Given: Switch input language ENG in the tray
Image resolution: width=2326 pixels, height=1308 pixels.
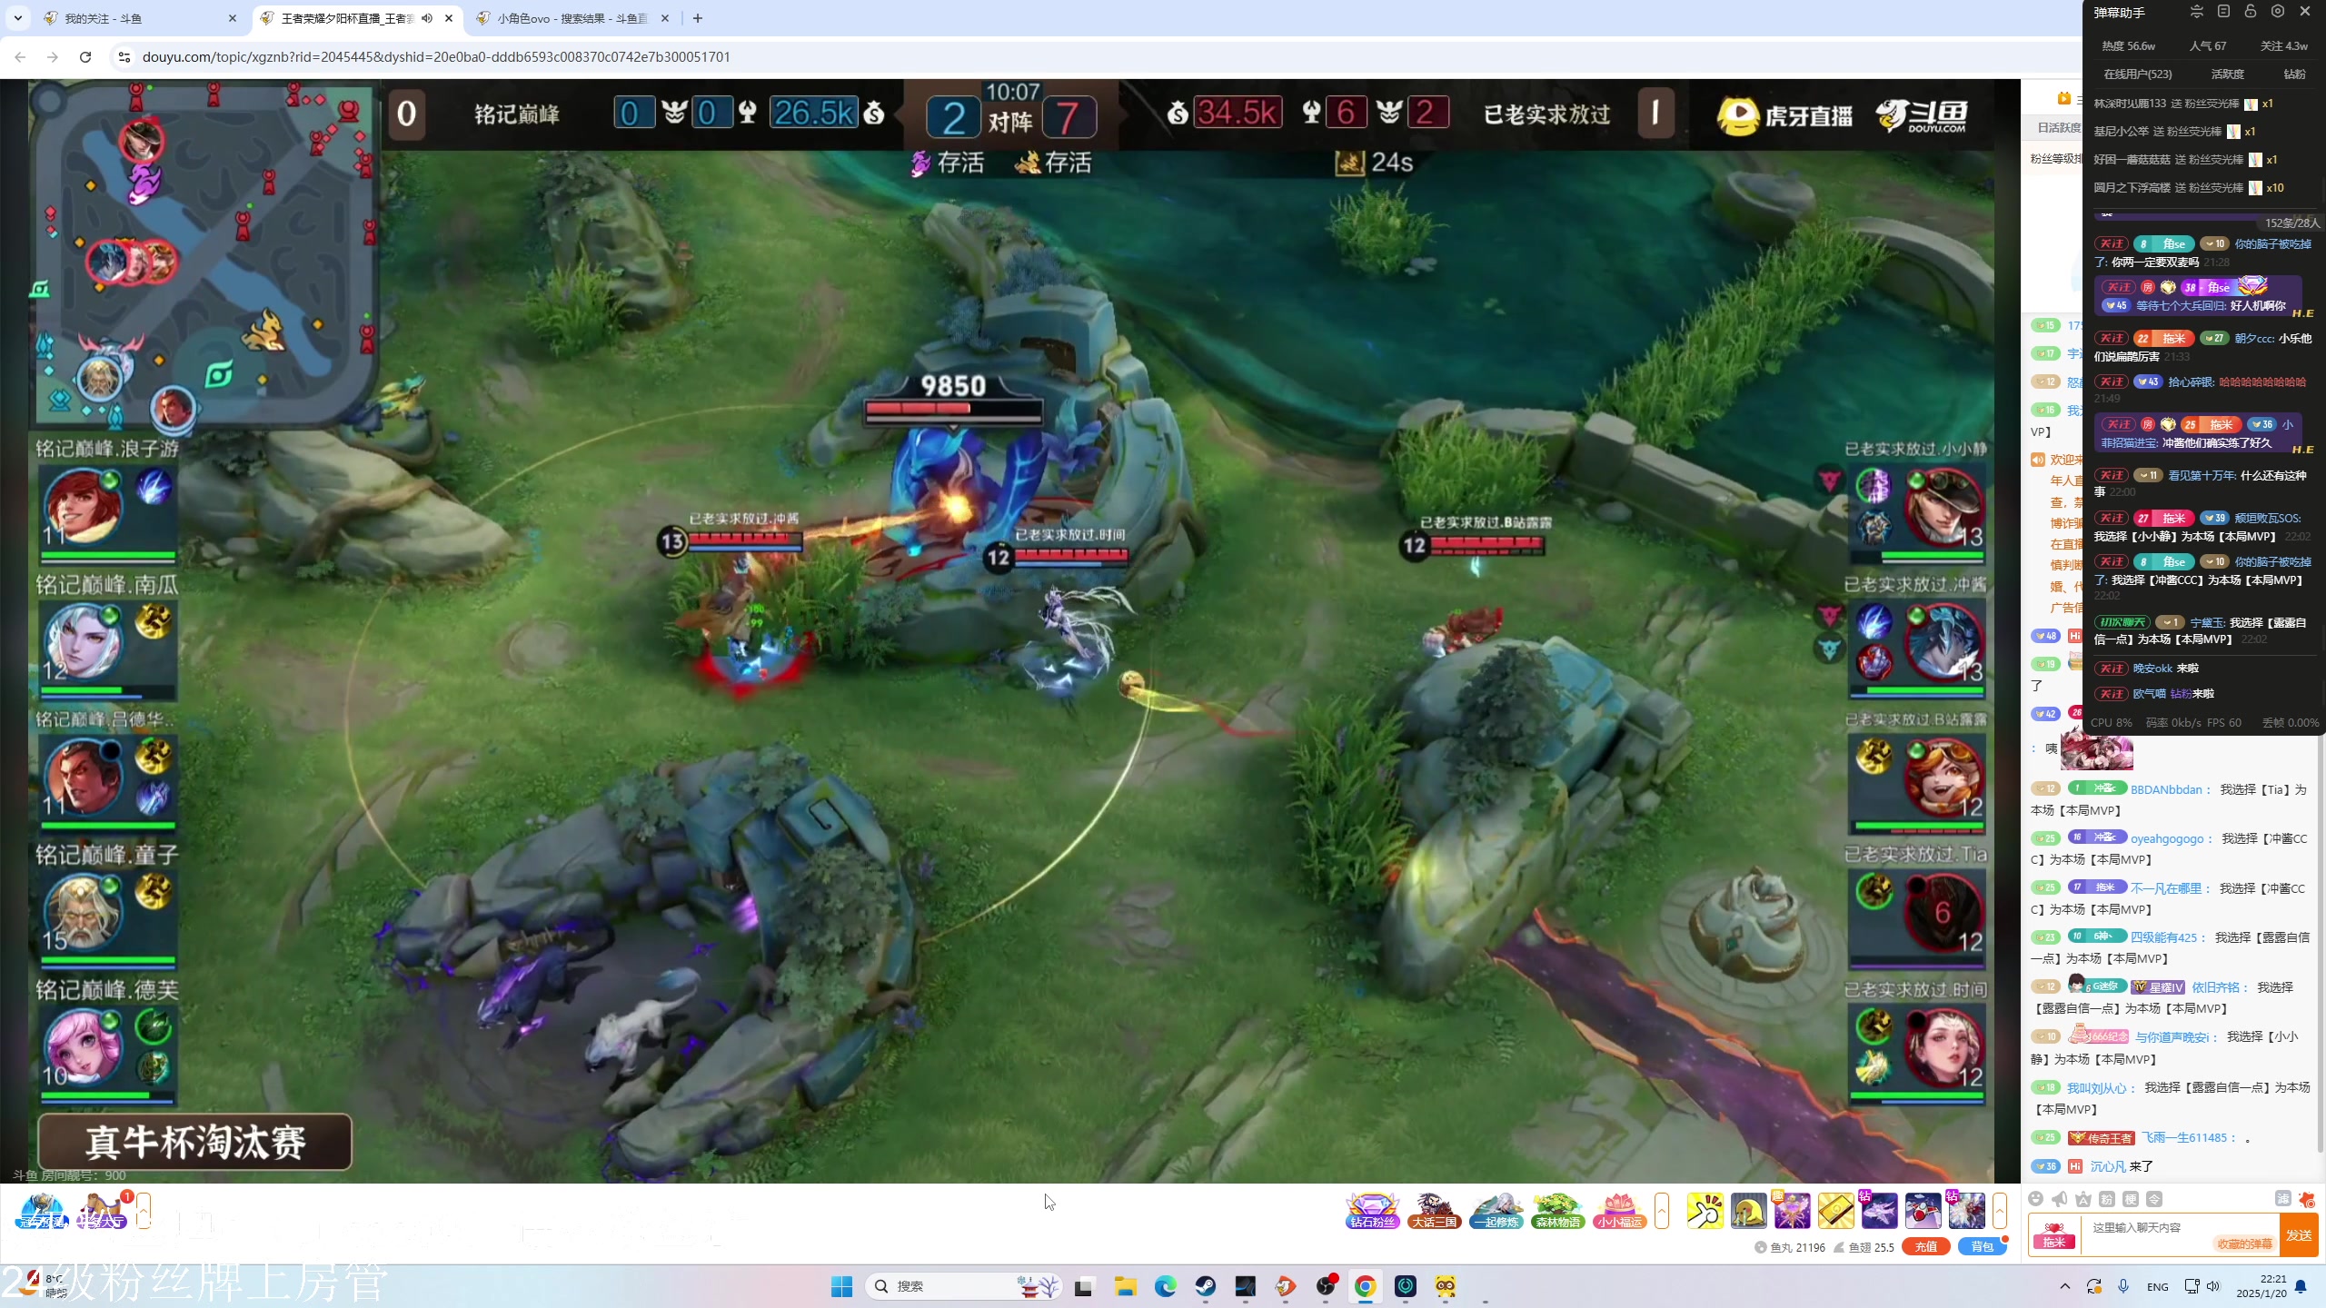Looking at the screenshot, I should coord(2158,1286).
